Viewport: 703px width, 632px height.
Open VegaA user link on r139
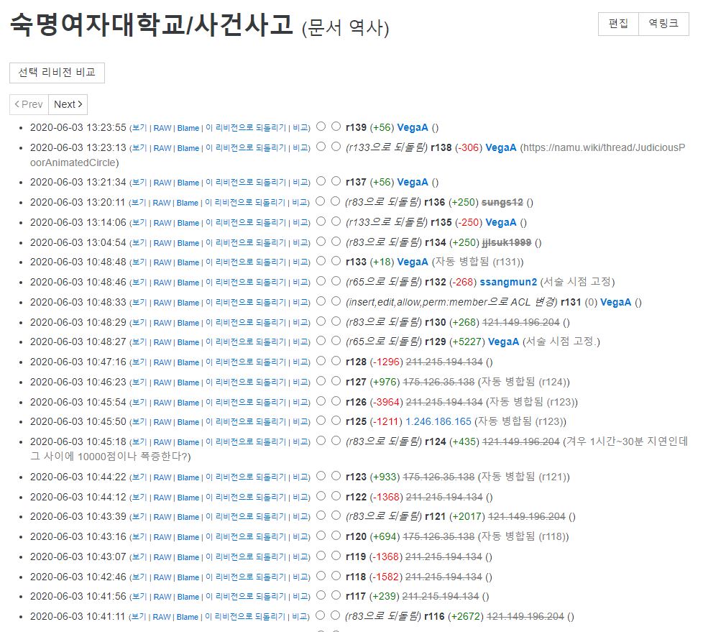[413, 127]
